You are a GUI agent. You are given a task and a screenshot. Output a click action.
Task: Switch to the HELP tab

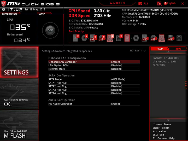(160, 49)
